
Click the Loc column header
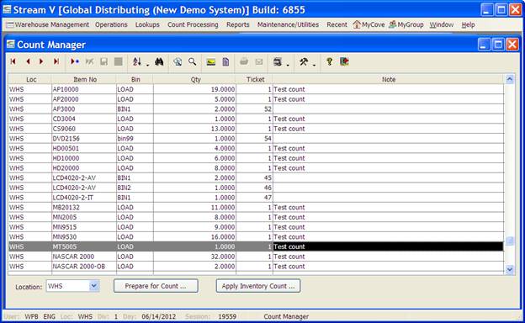click(31, 79)
